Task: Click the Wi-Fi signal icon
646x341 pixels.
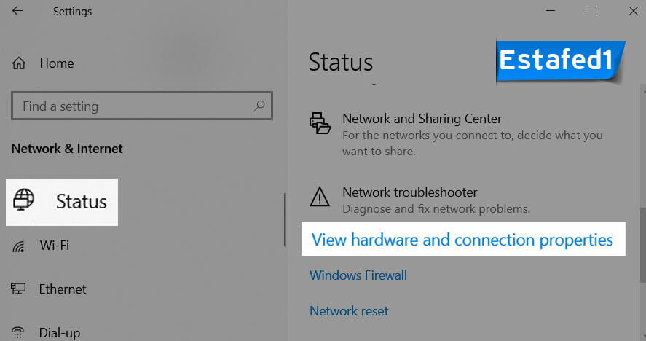Action: click(18, 246)
